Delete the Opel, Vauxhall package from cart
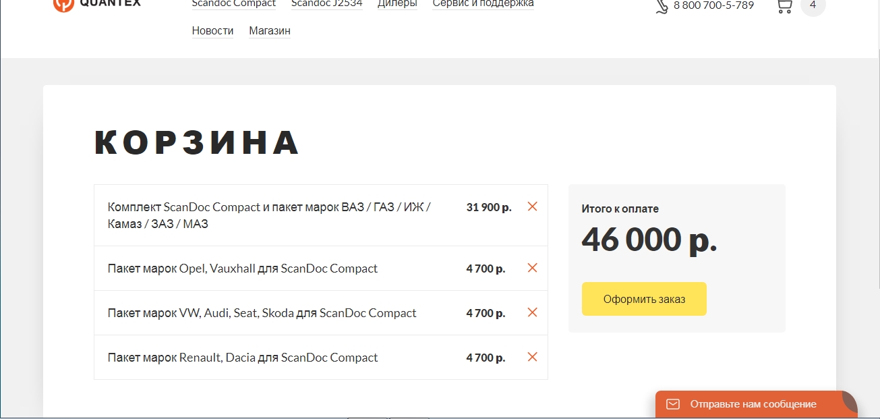Screen dimensions: 880x419 532,268
